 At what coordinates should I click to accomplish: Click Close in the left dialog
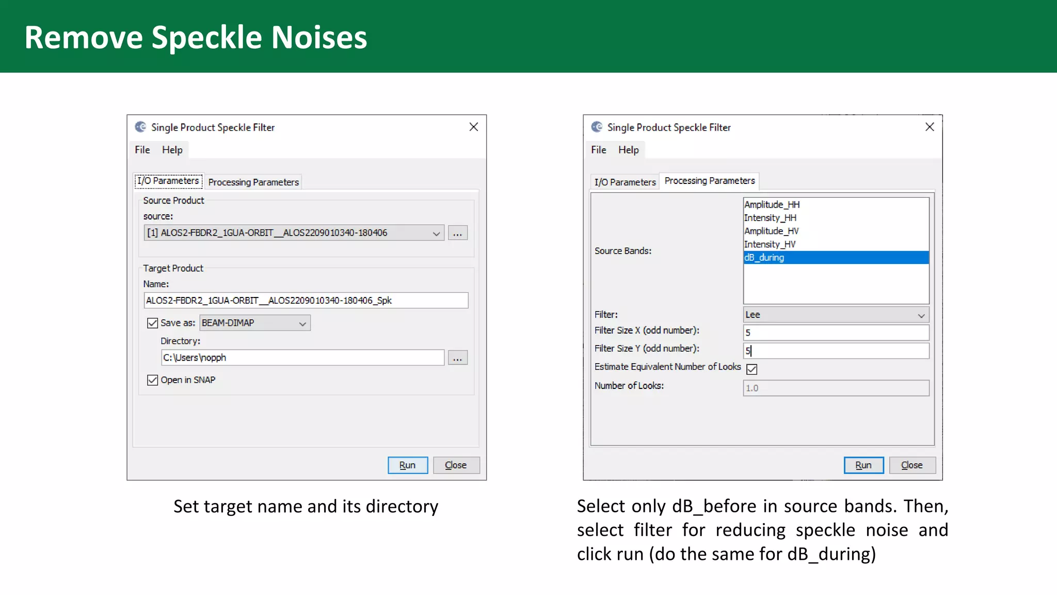pos(456,465)
